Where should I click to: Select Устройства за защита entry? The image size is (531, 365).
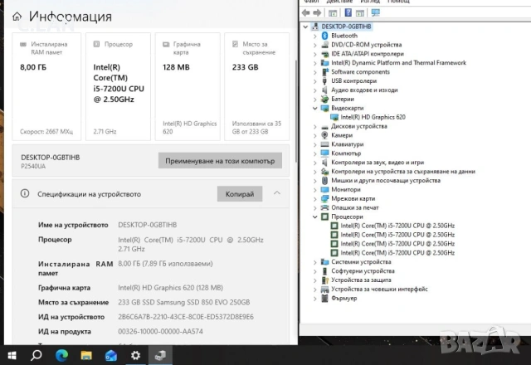pos(361,280)
